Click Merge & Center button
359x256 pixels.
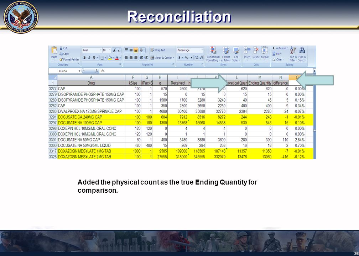162,58
